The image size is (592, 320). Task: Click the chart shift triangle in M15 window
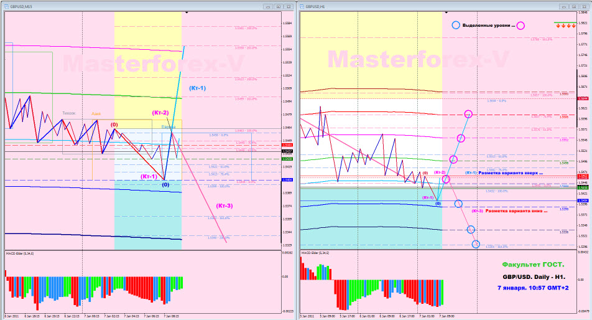coord(187,12)
